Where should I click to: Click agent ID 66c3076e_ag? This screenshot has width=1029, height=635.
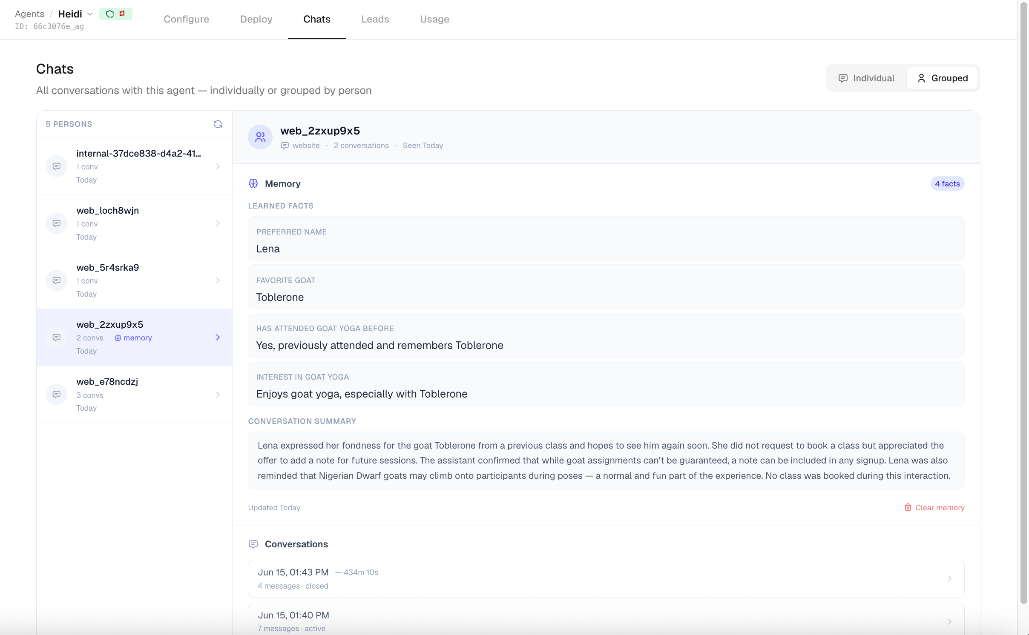click(x=49, y=26)
